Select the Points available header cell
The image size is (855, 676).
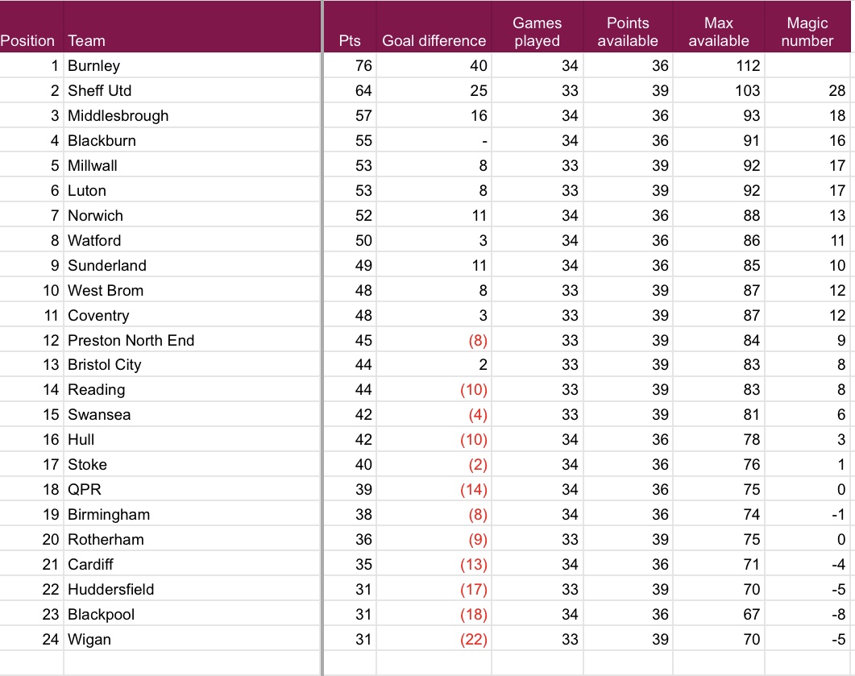click(x=628, y=32)
